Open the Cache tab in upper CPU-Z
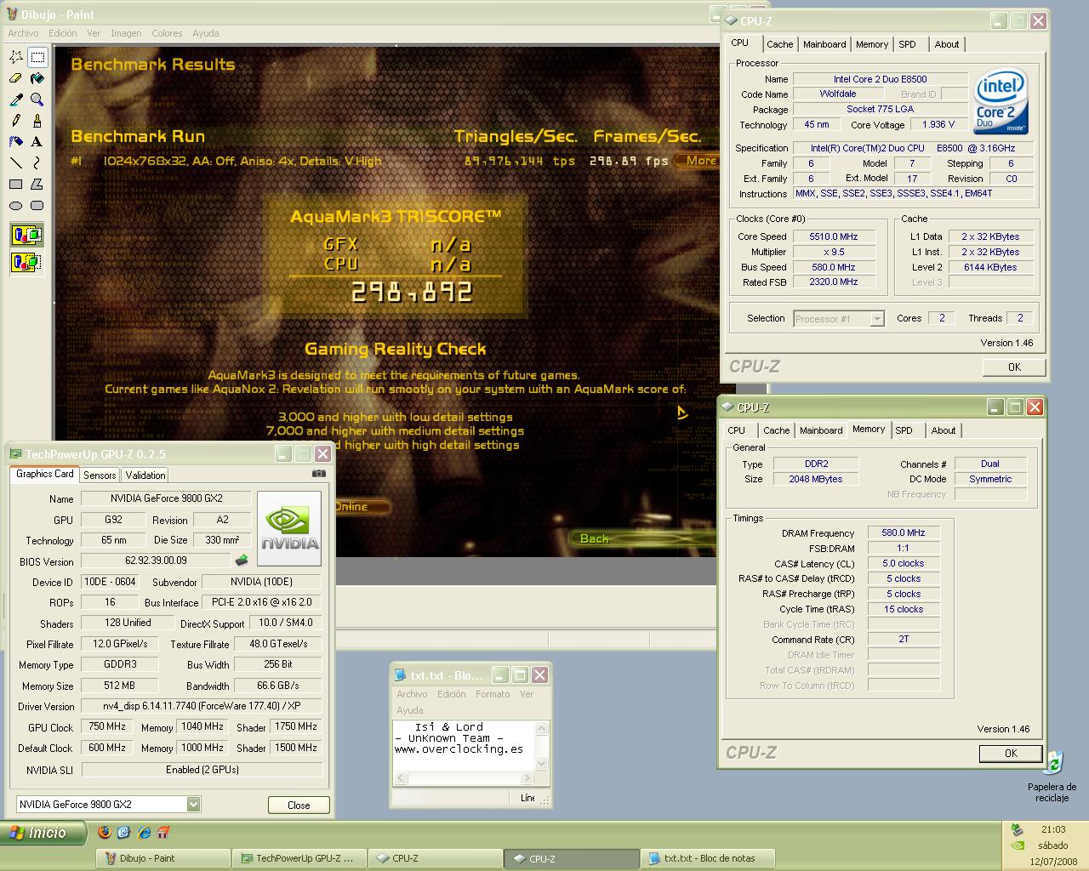Screen dimensions: 1089x871 click(x=779, y=44)
